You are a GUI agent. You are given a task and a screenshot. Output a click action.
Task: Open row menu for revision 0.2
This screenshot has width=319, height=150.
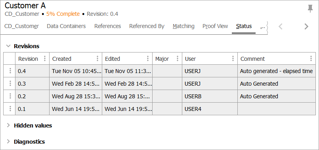(10, 96)
